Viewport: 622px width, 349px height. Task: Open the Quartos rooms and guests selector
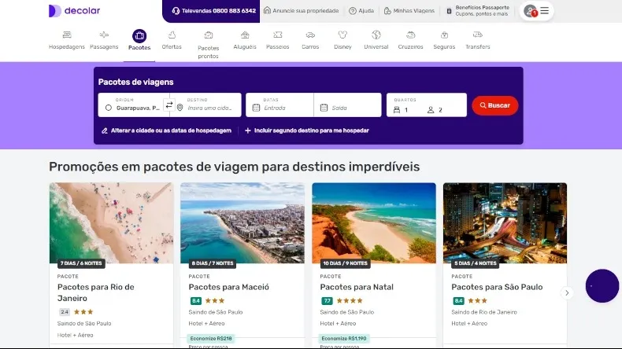point(427,105)
